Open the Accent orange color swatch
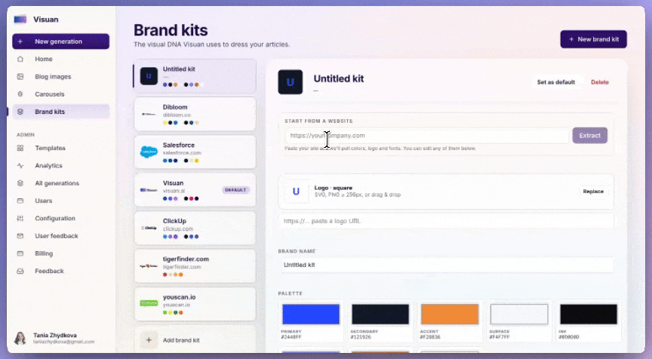Screen dimensions: 652x359 [x=450, y=314]
